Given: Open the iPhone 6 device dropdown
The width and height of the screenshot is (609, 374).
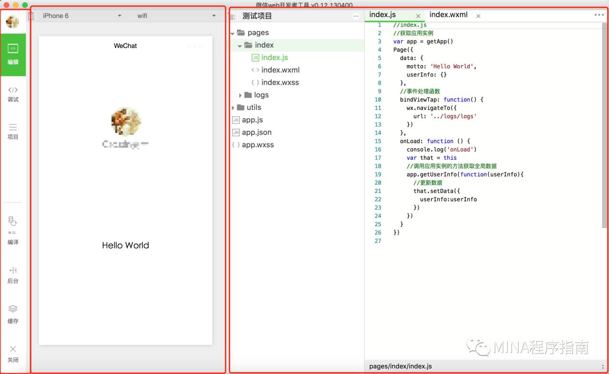Looking at the screenshot, I should [82, 16].
